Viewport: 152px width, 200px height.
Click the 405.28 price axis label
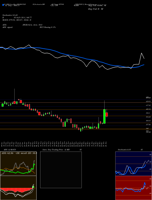[x=148, y=109]
